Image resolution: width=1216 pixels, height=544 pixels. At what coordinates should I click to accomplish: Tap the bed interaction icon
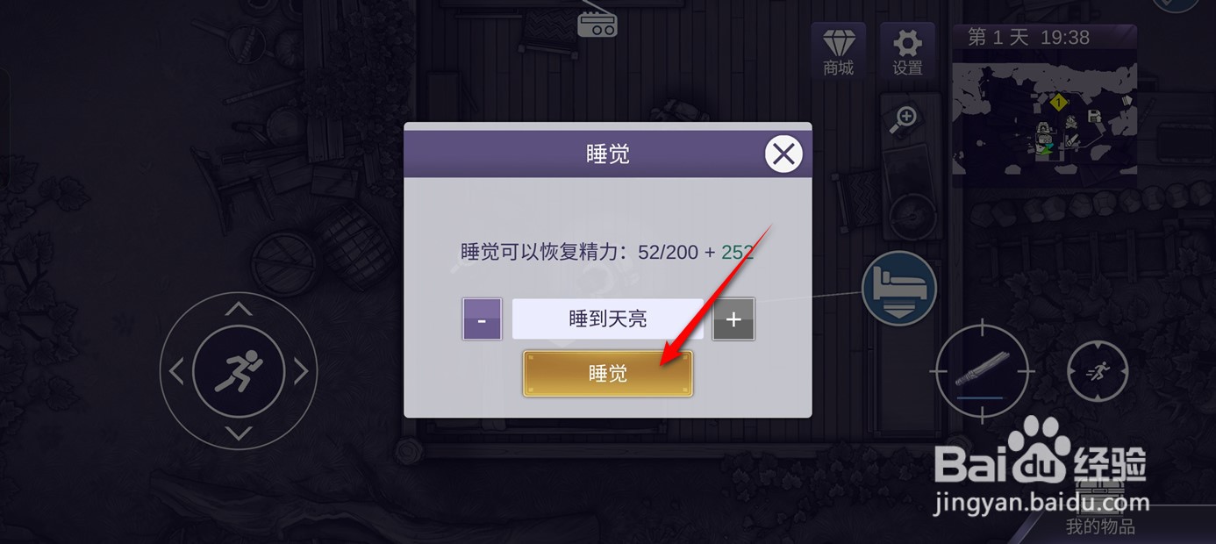[x=899, y=288]
